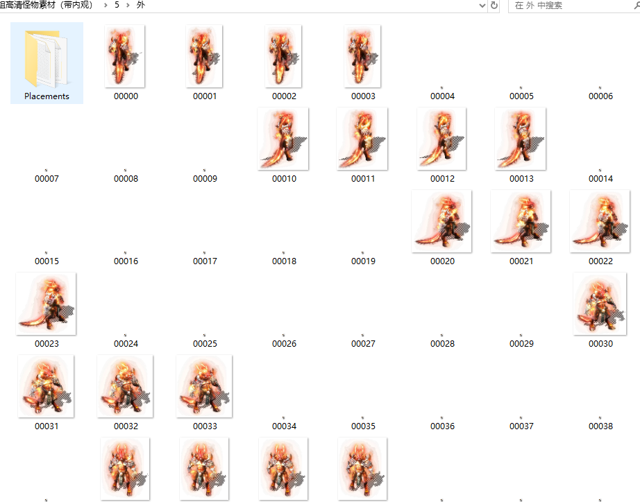
Task: Select file name 00027
Action: (363, 343)
